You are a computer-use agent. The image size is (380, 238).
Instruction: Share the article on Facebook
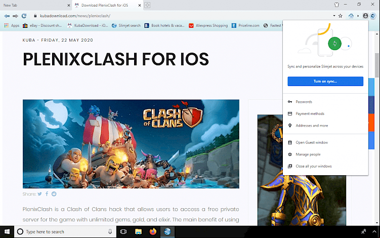(x=47, y=194)
